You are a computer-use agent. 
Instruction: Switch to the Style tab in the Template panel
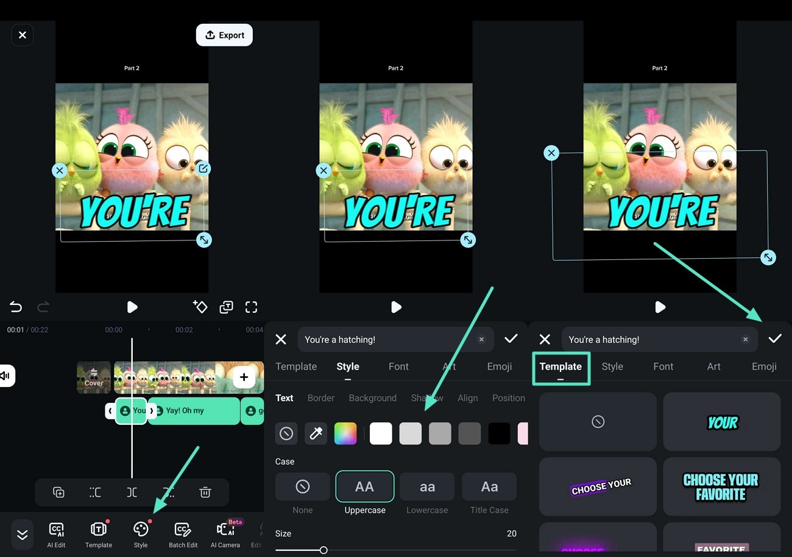coord(612,366)
